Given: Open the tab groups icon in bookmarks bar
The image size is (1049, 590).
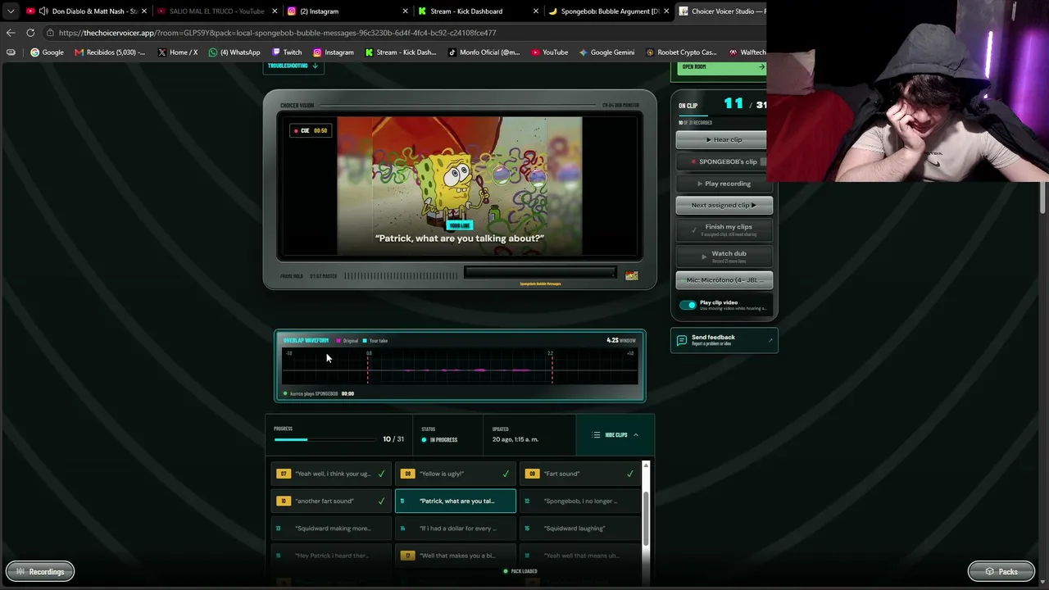Looking at the screenshot, I should tap(11, 52).
